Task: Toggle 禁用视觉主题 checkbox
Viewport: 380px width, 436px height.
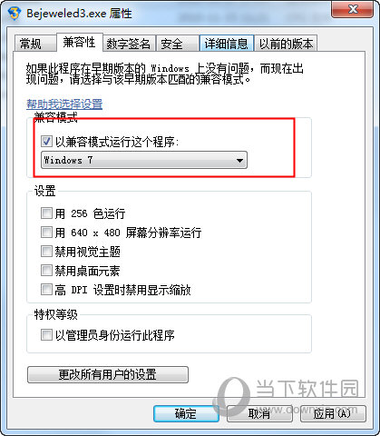Action: pyautogui.click(x=46, y=252)
